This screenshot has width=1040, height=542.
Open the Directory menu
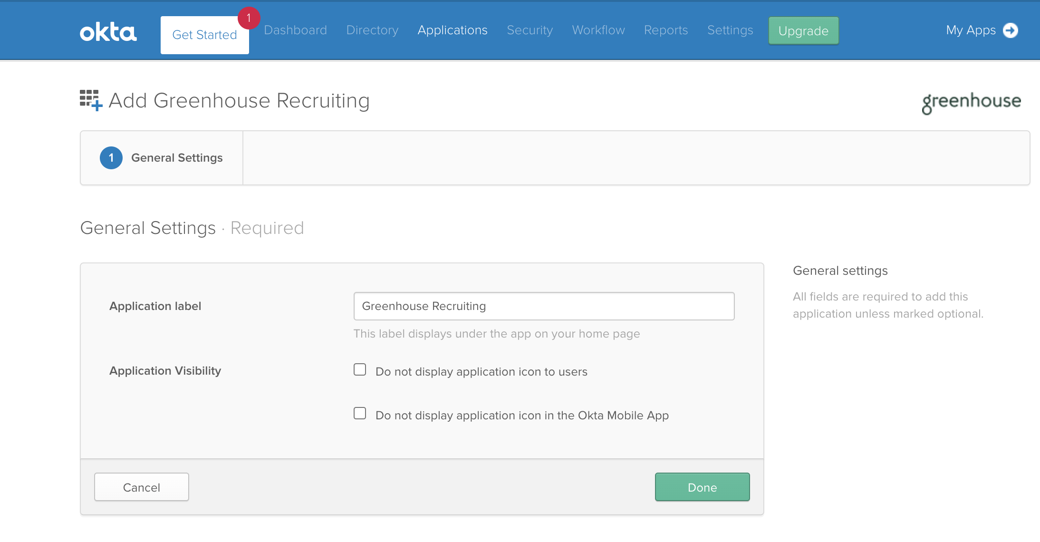click(x=372, y=30)
